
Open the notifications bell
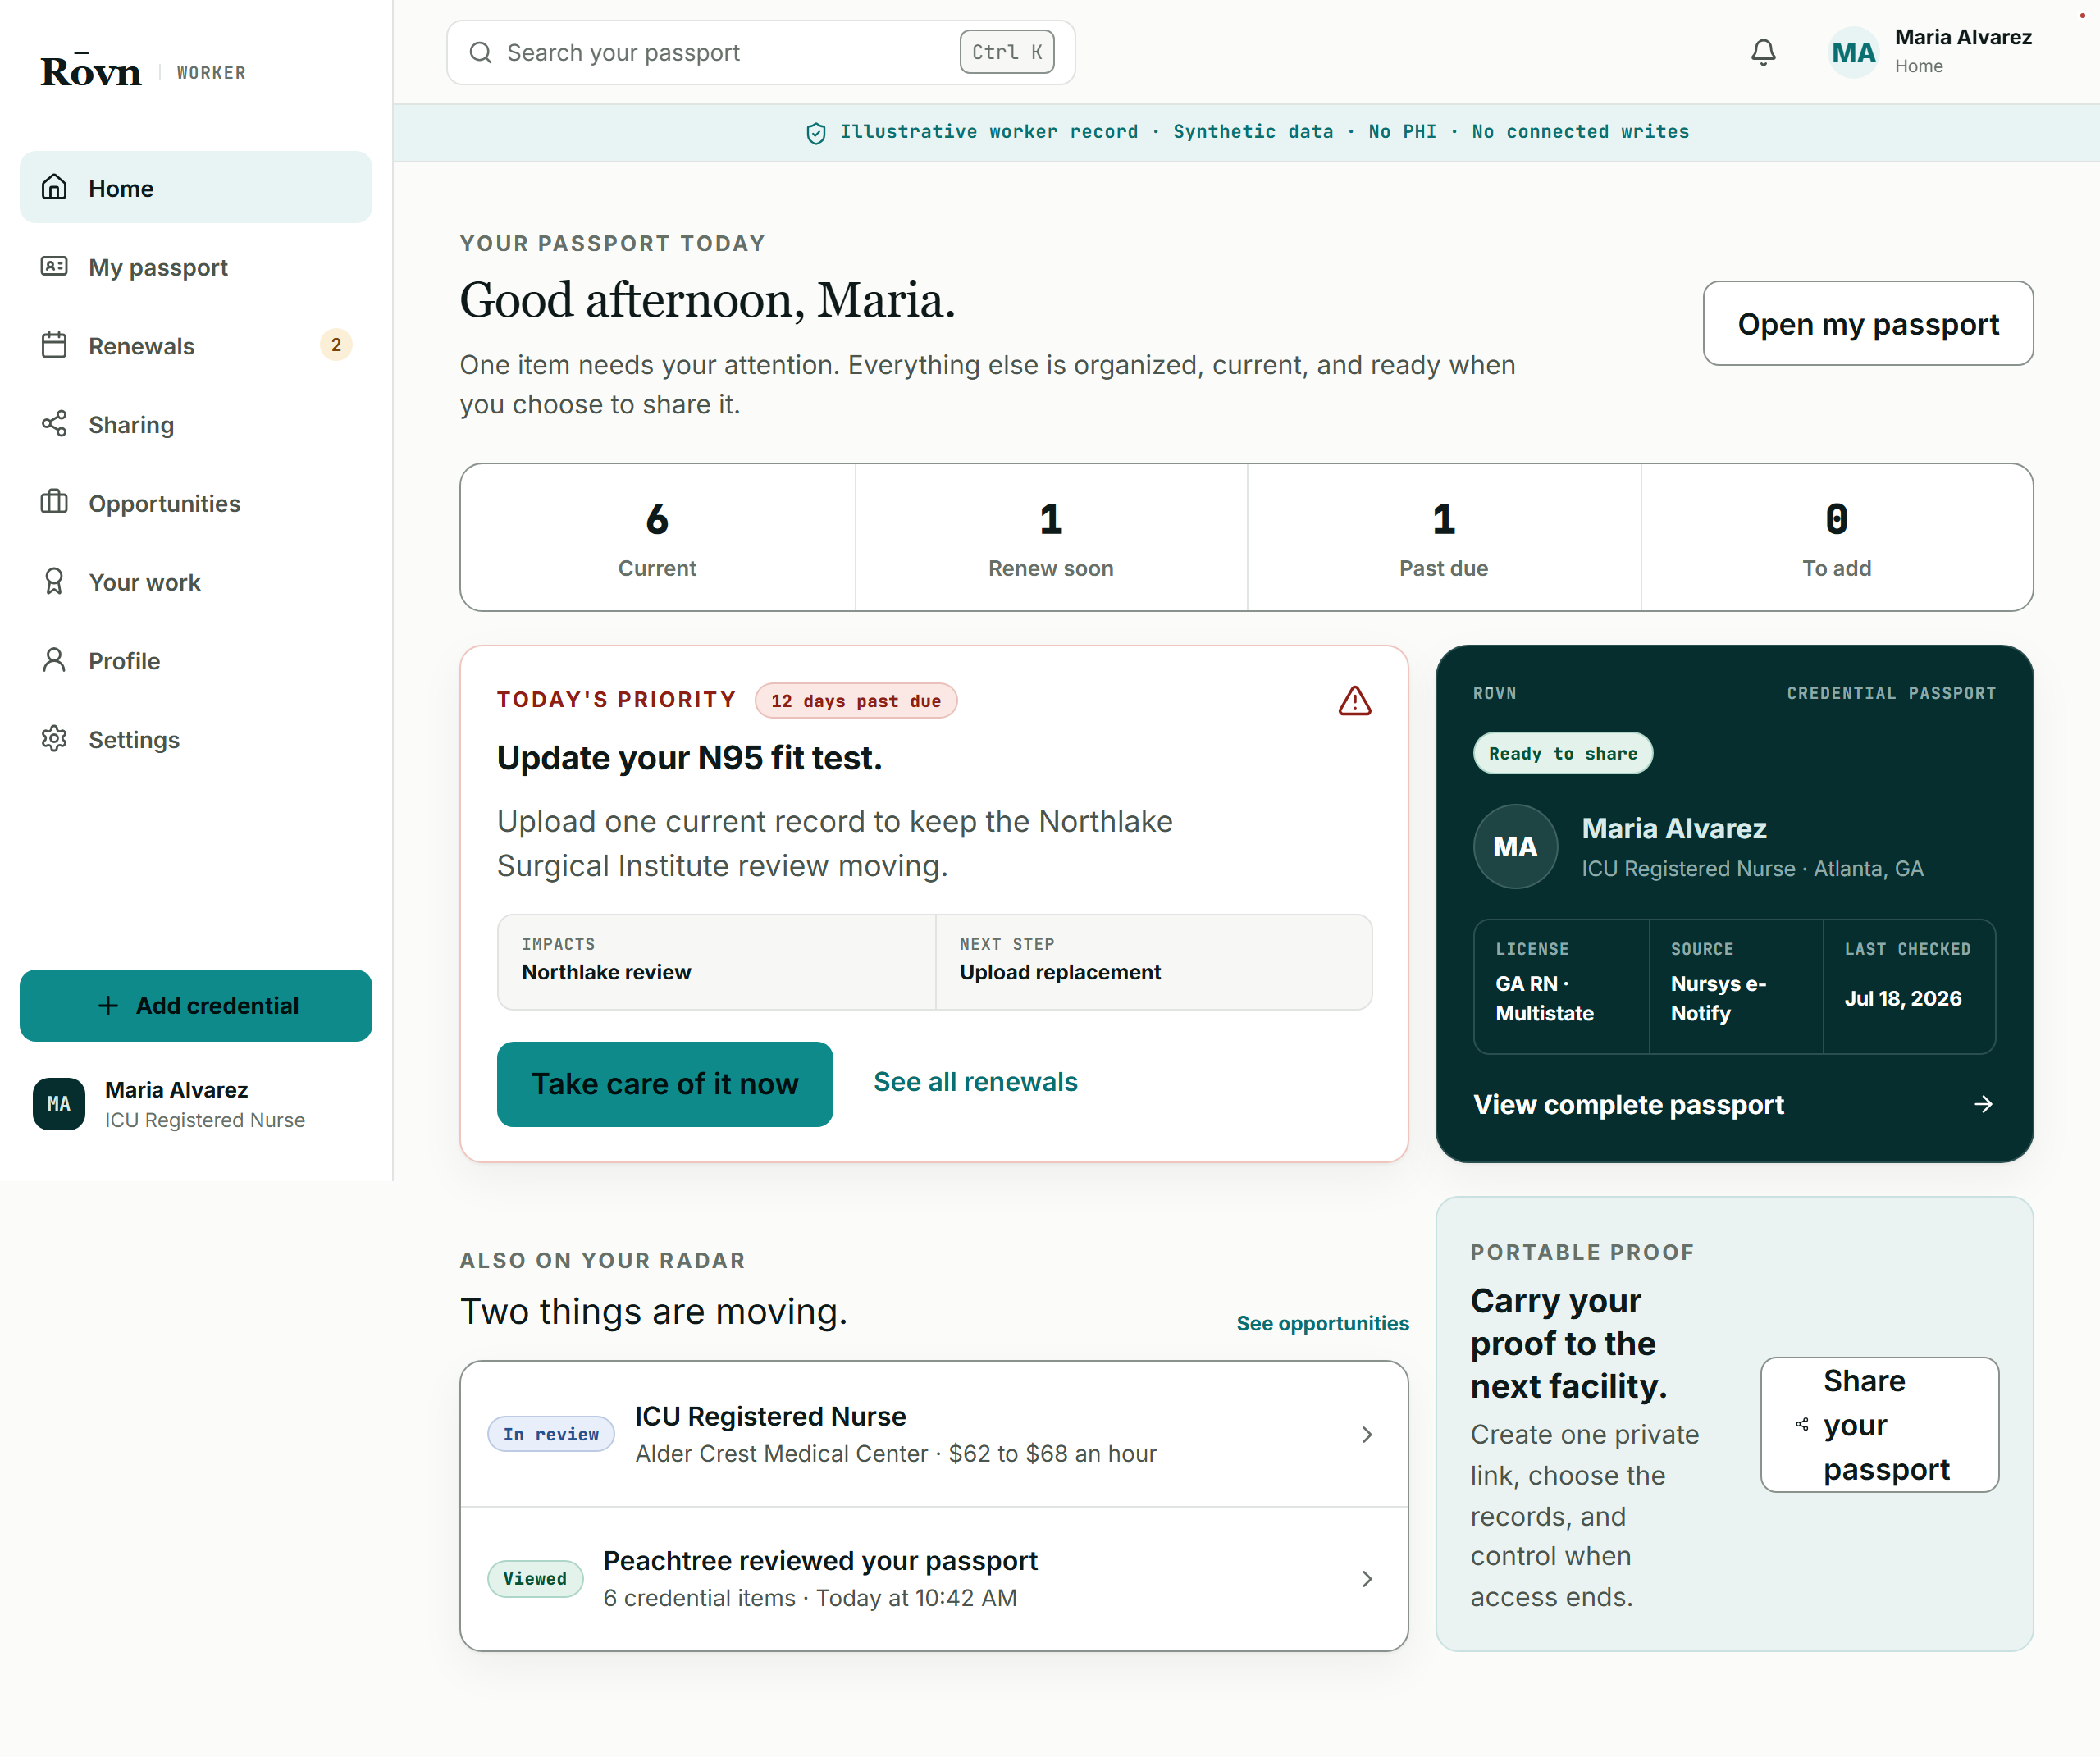[x=1763, y=53]
